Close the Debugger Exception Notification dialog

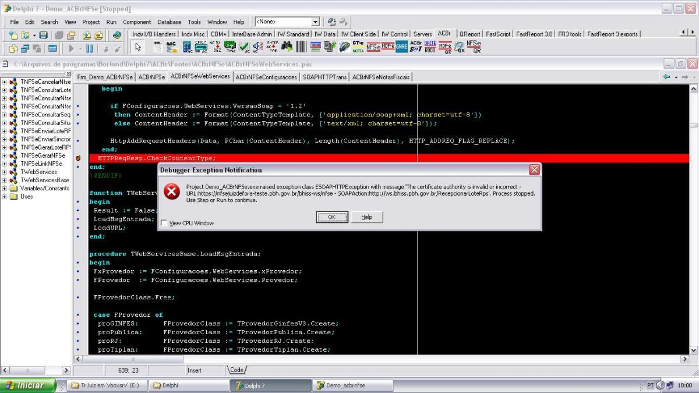coord(534,170)
